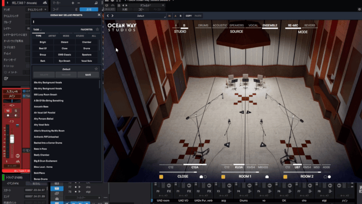This screenshot has width=362, height=204.
Task: Toggle the CLOSE mic yellow enable square
Action: pos(161,177)
